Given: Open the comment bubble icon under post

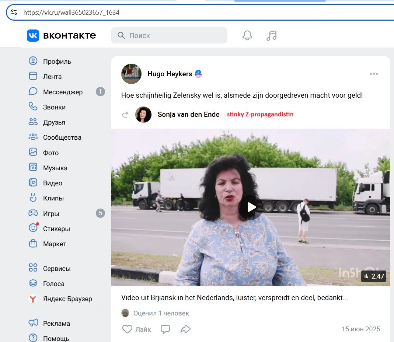Looking at the screenshot, I should [x=165, y=329].
